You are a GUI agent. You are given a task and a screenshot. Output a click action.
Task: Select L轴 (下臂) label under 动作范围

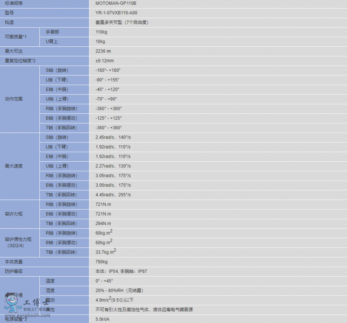click(x=57, y=80)
